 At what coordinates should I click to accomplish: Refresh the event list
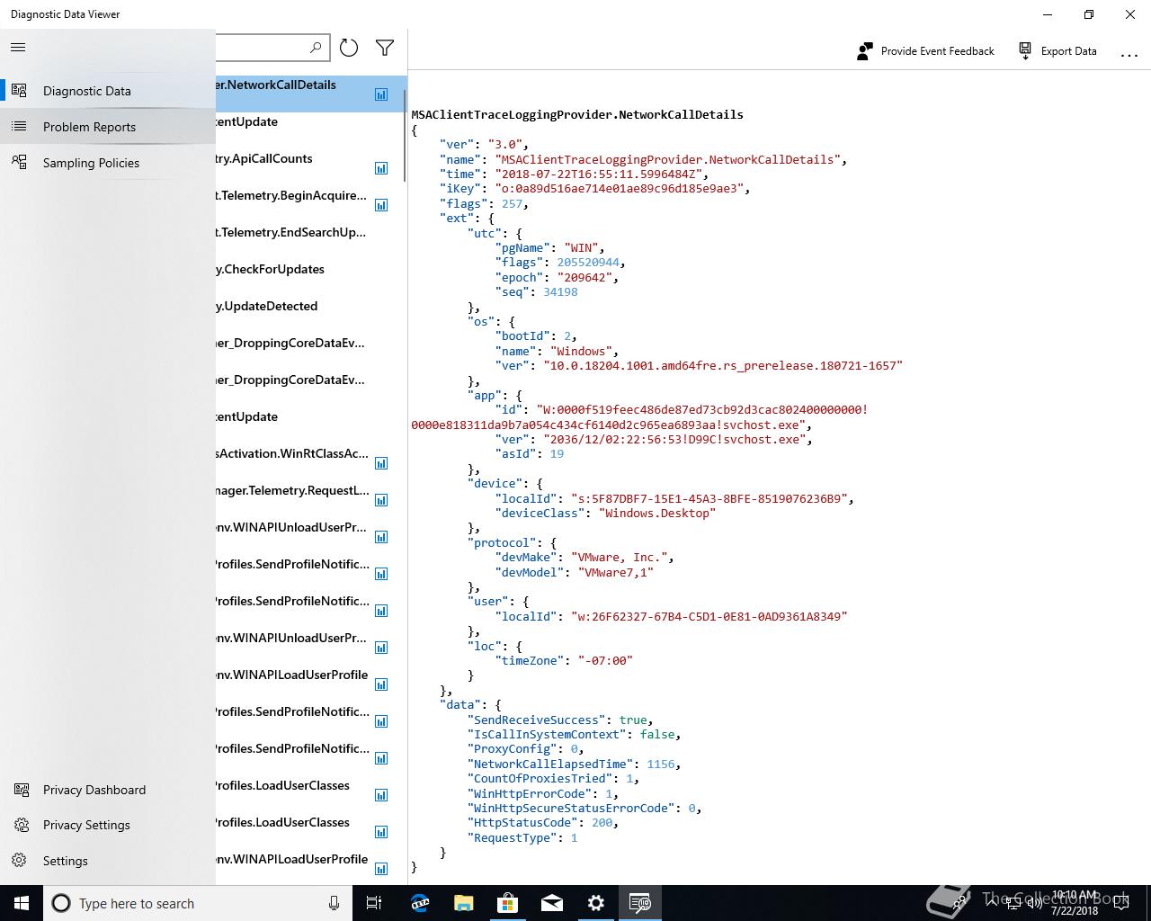349,48
